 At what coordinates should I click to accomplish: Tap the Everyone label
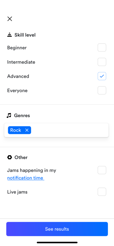(17, 91)
